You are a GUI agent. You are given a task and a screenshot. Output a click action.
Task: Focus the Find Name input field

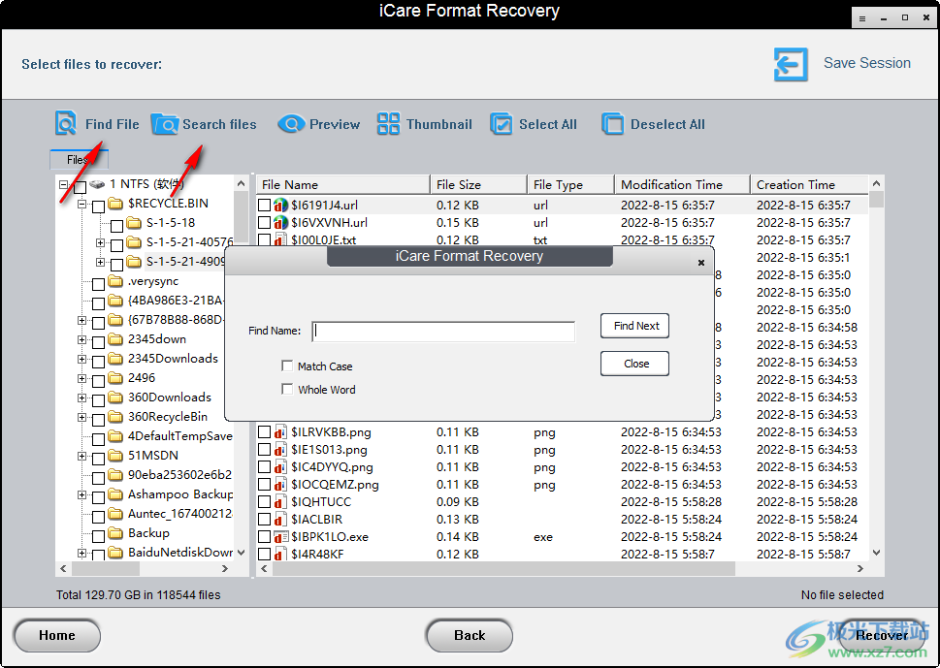[443, 331]
